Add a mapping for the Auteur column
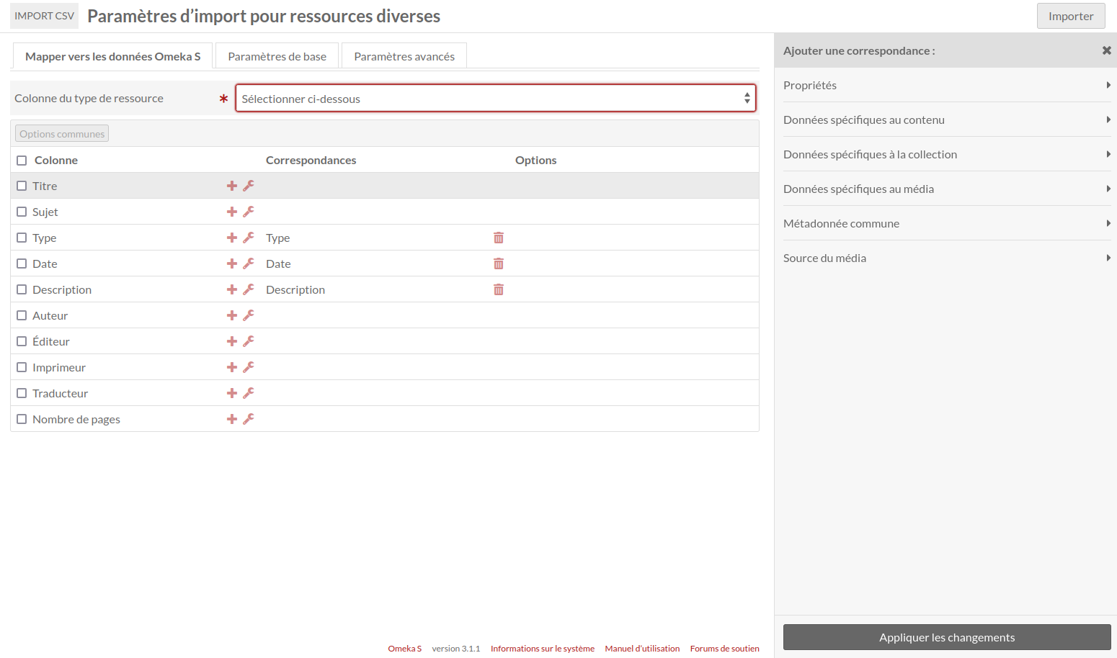The width and height of the screenshot is (1117, 658). (232, 315)
